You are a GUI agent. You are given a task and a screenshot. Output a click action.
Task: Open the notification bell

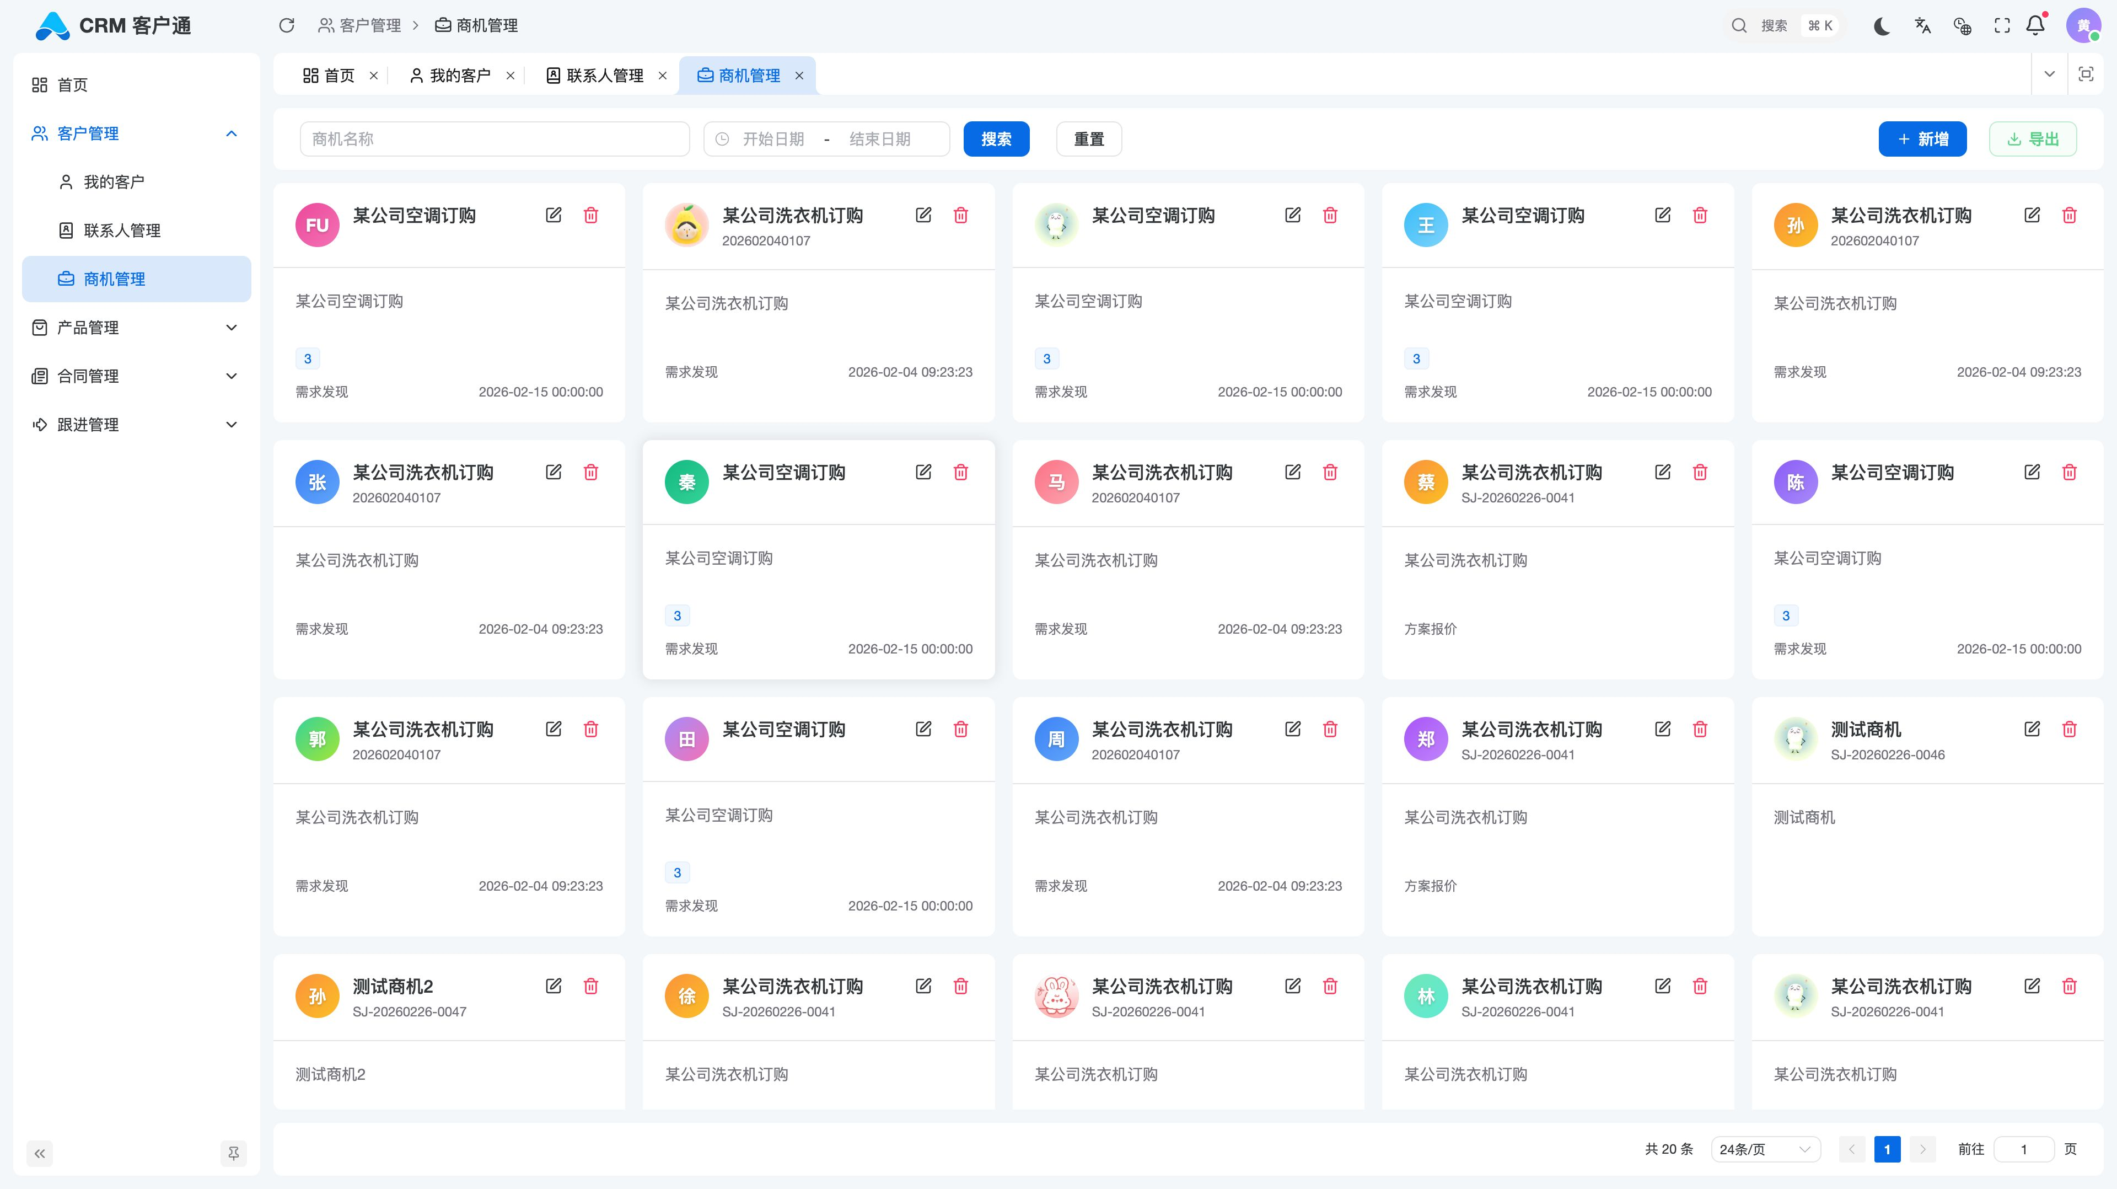click(x=2035, y=25)
